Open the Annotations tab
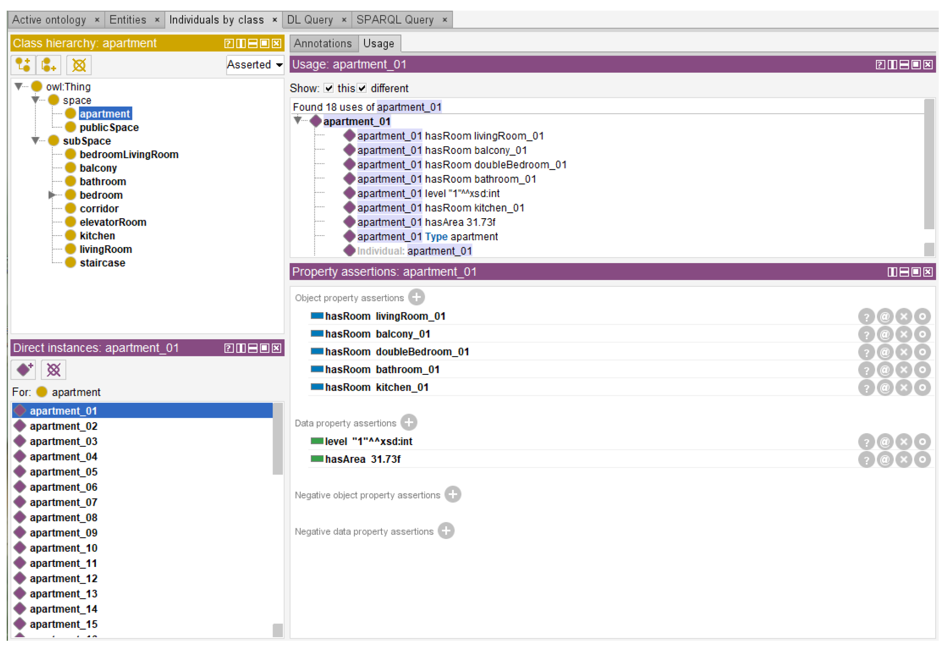Screen dimensions: 951x651 [323, 43]
